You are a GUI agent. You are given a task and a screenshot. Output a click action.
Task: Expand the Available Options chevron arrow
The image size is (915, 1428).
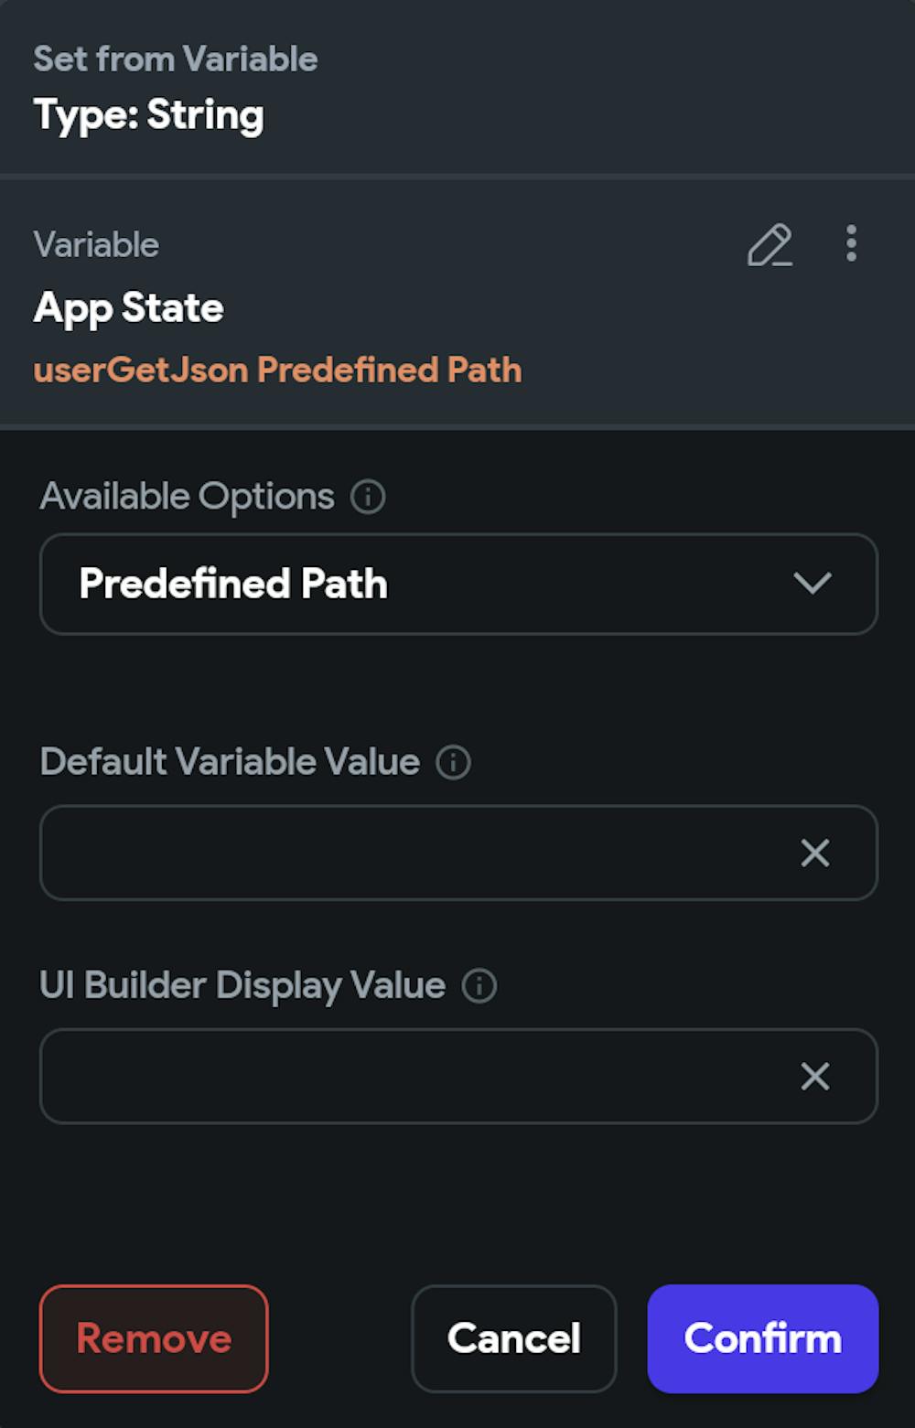click(x=813, y=584)
